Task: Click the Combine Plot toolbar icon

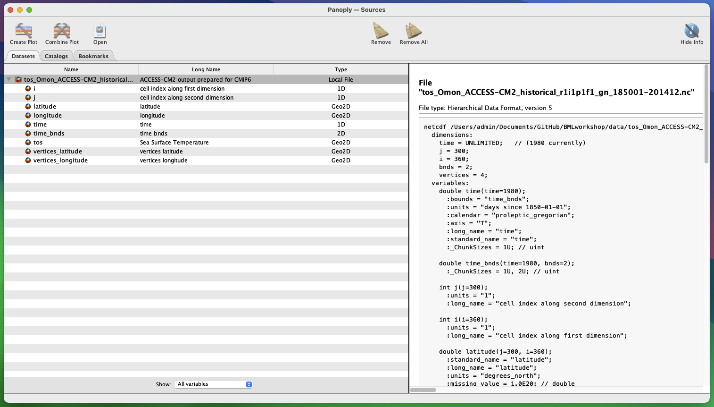Action: point(62,31)
